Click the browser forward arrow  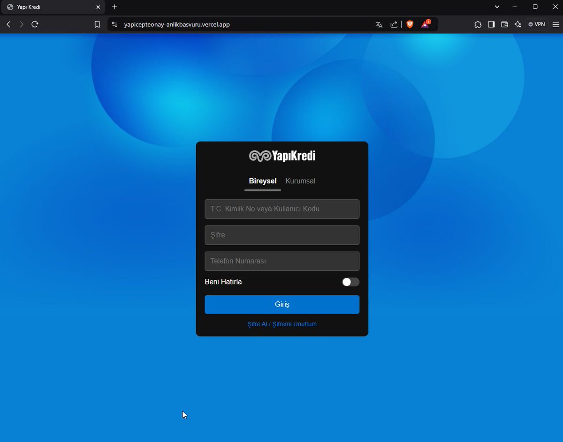tap(21, 24)
